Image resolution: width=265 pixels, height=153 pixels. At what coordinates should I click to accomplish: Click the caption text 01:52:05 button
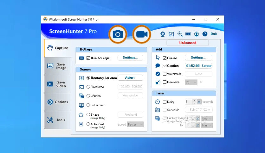click(x=198, y=66)
